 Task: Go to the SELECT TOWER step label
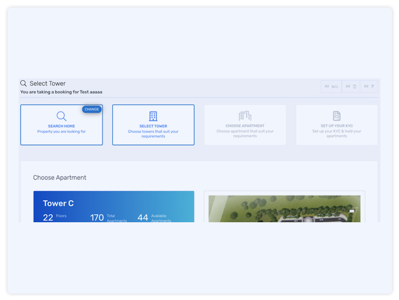point(153,126)
